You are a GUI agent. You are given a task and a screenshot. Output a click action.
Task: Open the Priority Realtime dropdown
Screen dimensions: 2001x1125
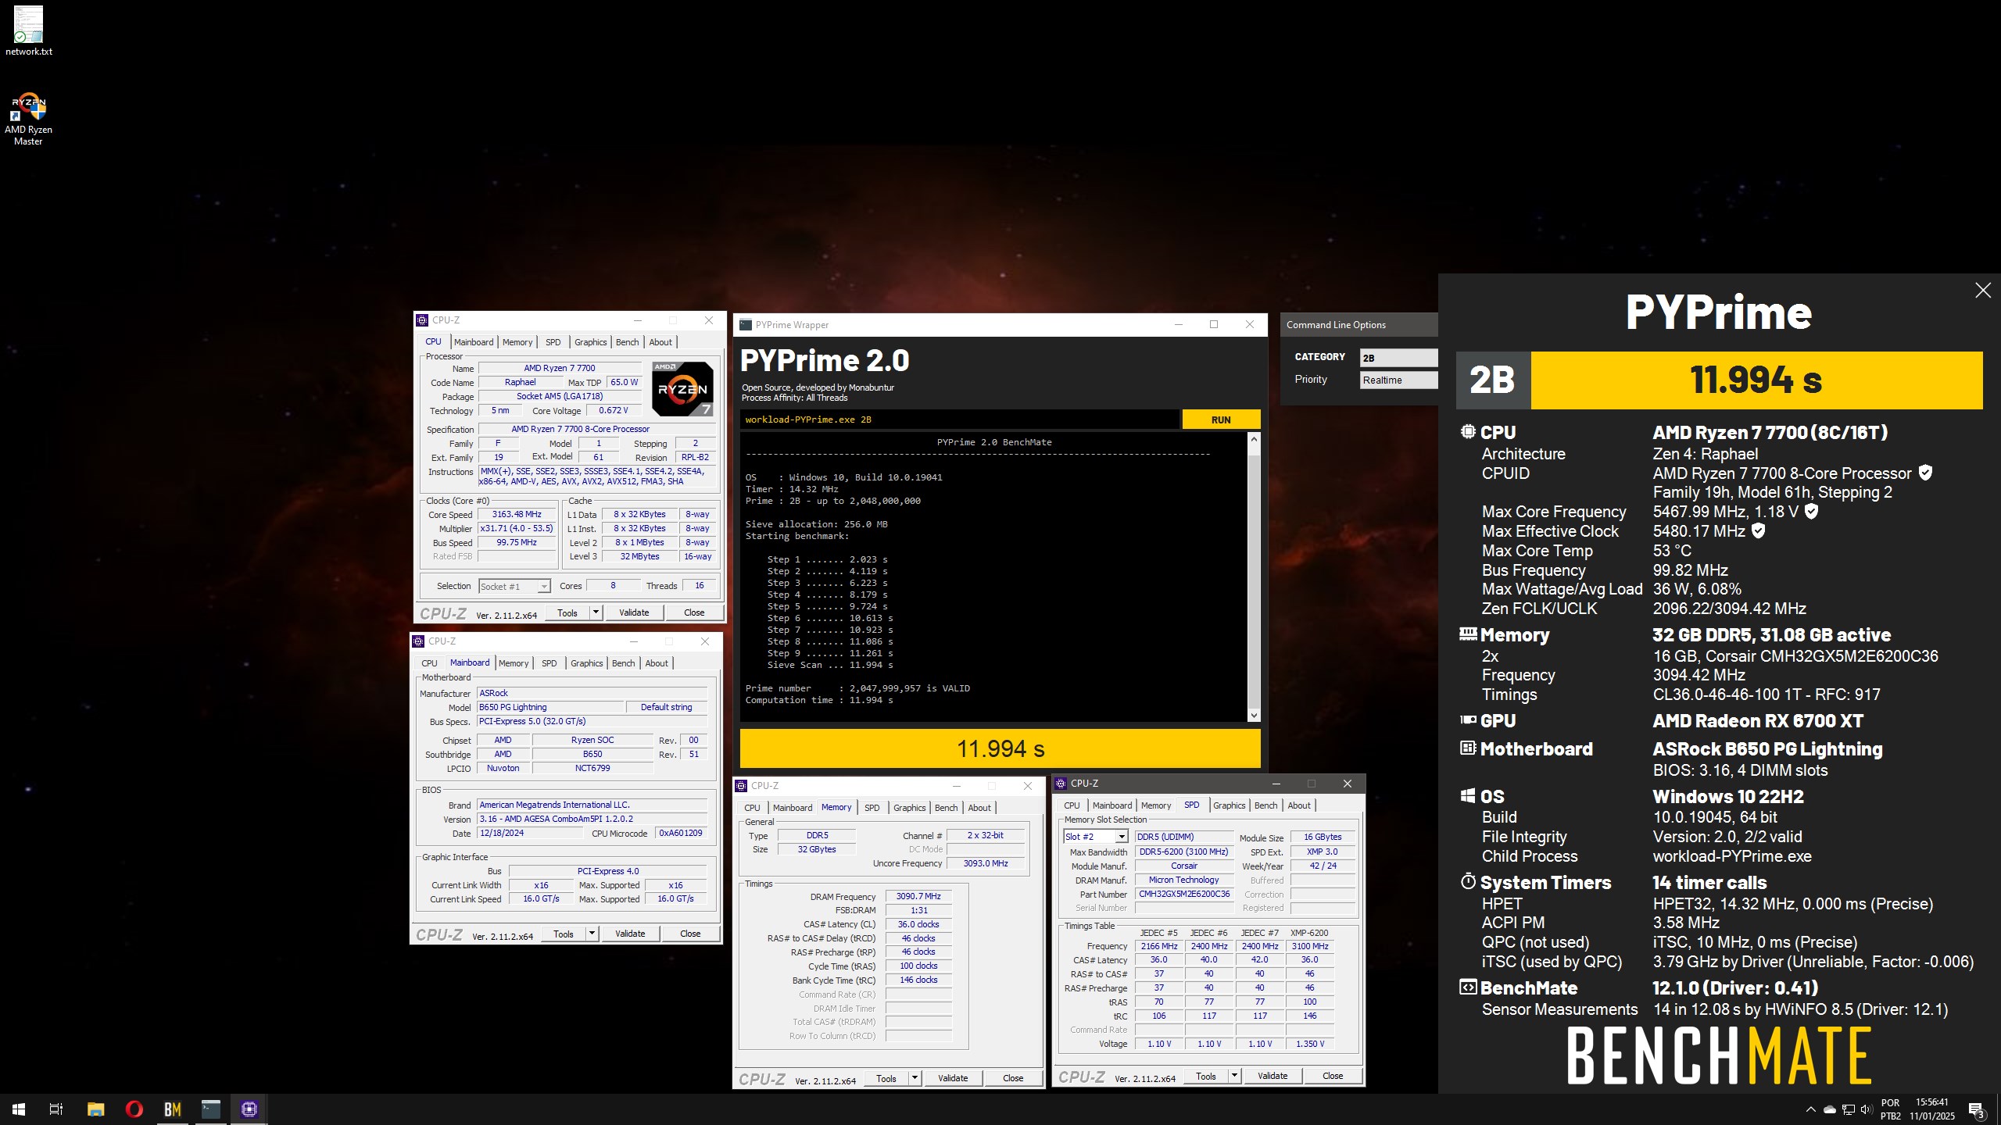pos(1398,380)
